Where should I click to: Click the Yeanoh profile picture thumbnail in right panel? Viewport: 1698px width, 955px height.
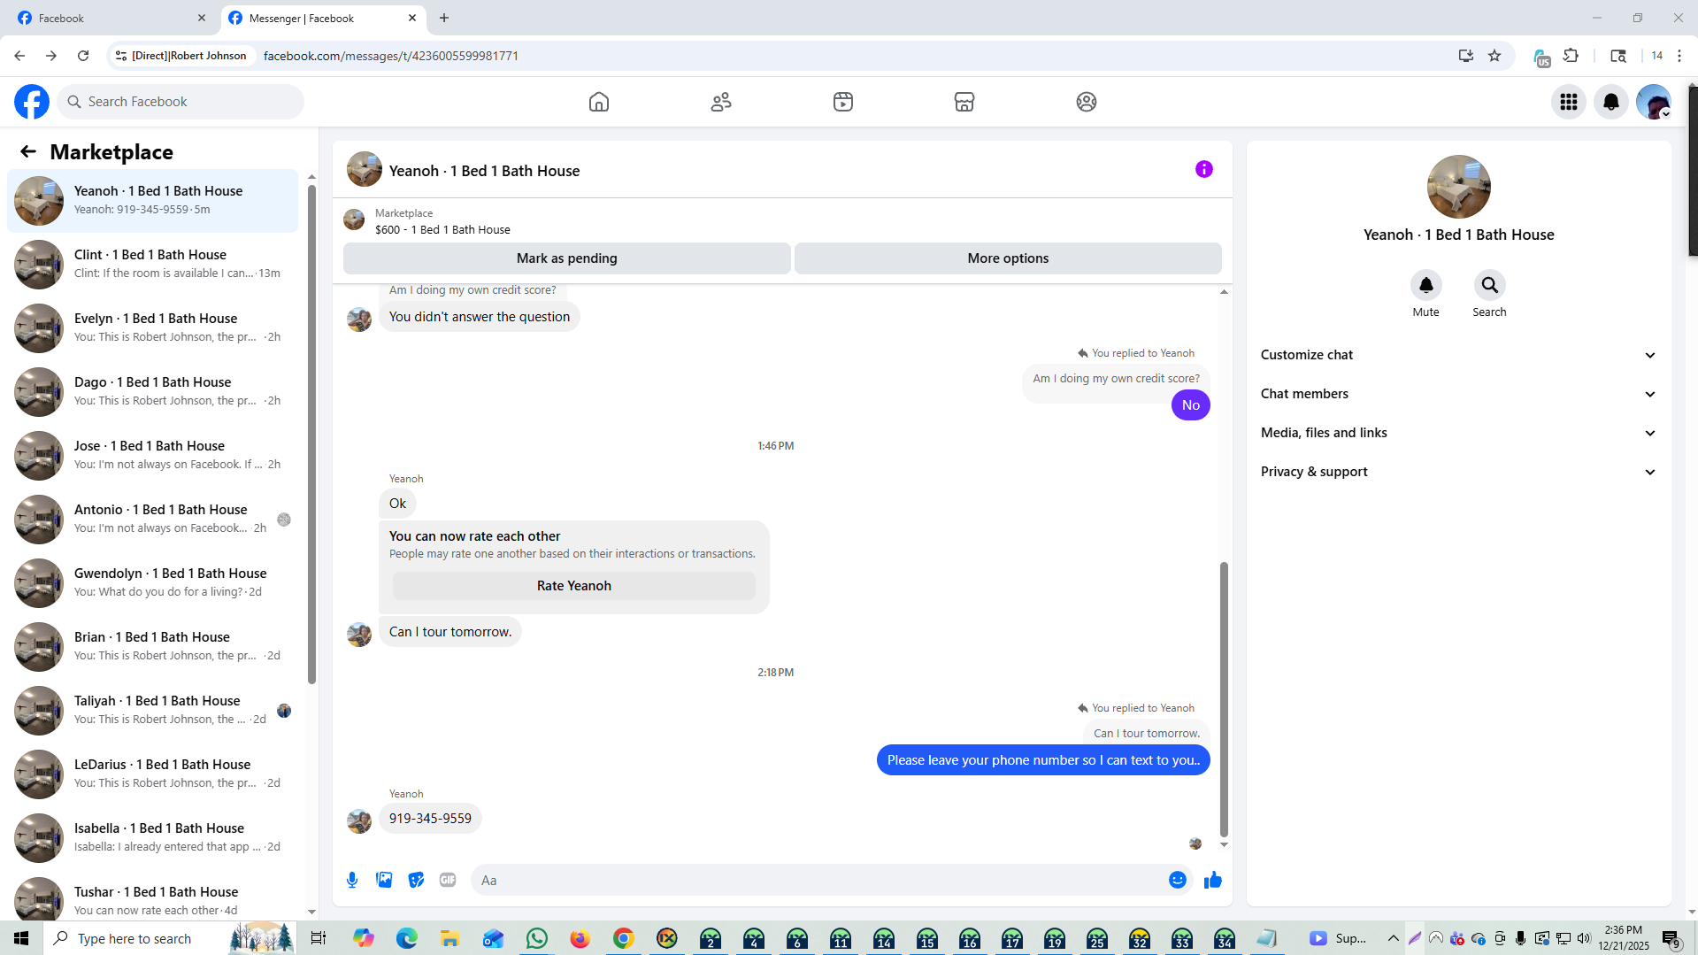tap(1459, 187)
